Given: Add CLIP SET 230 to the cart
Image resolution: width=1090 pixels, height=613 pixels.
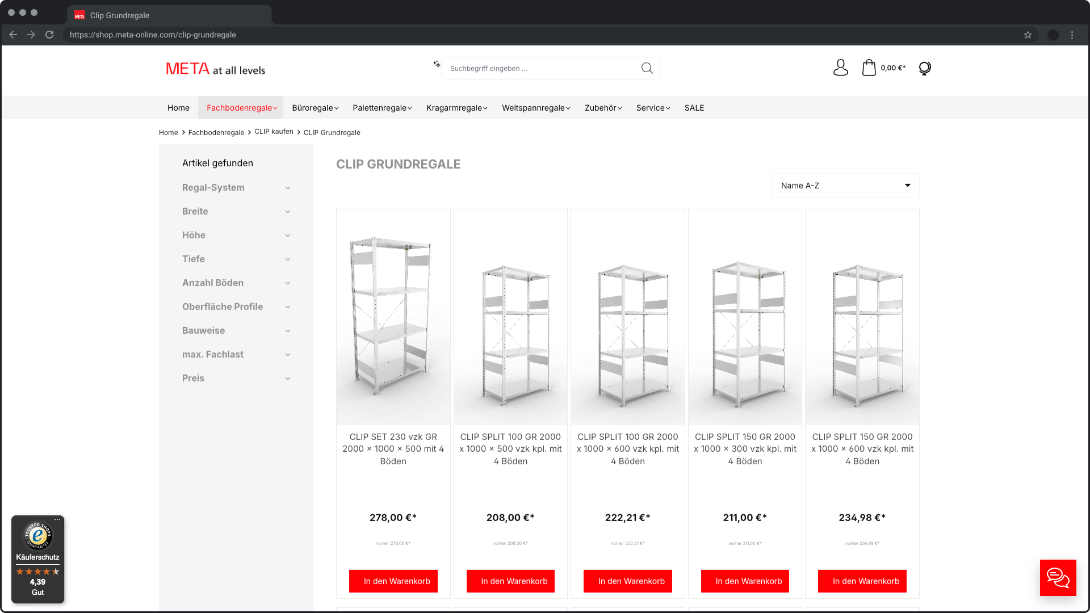Looking at the screenshot, I should [x=393, y=581].
